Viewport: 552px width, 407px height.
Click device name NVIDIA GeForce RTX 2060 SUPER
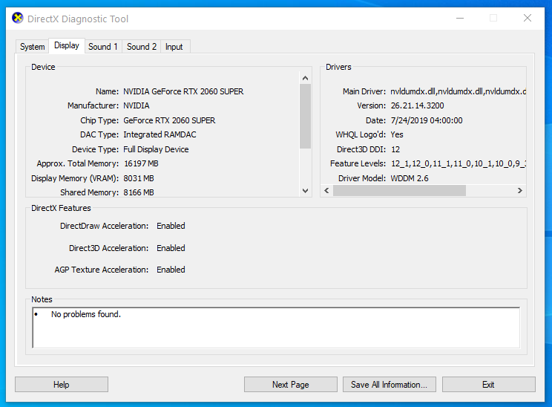(x=183, y=91)
